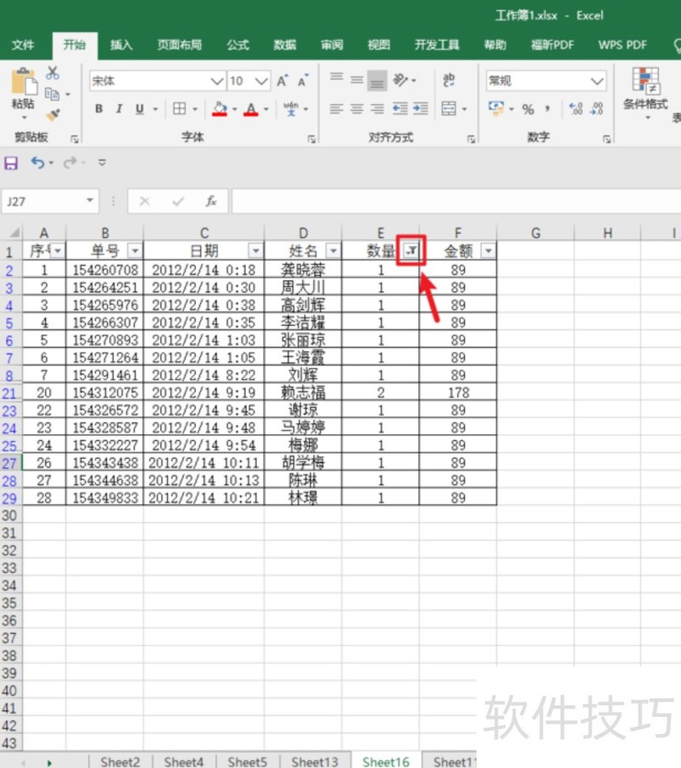Click the Merge and Center icon
The height and width of the screenshot is (768, 681).
(449, 109)
